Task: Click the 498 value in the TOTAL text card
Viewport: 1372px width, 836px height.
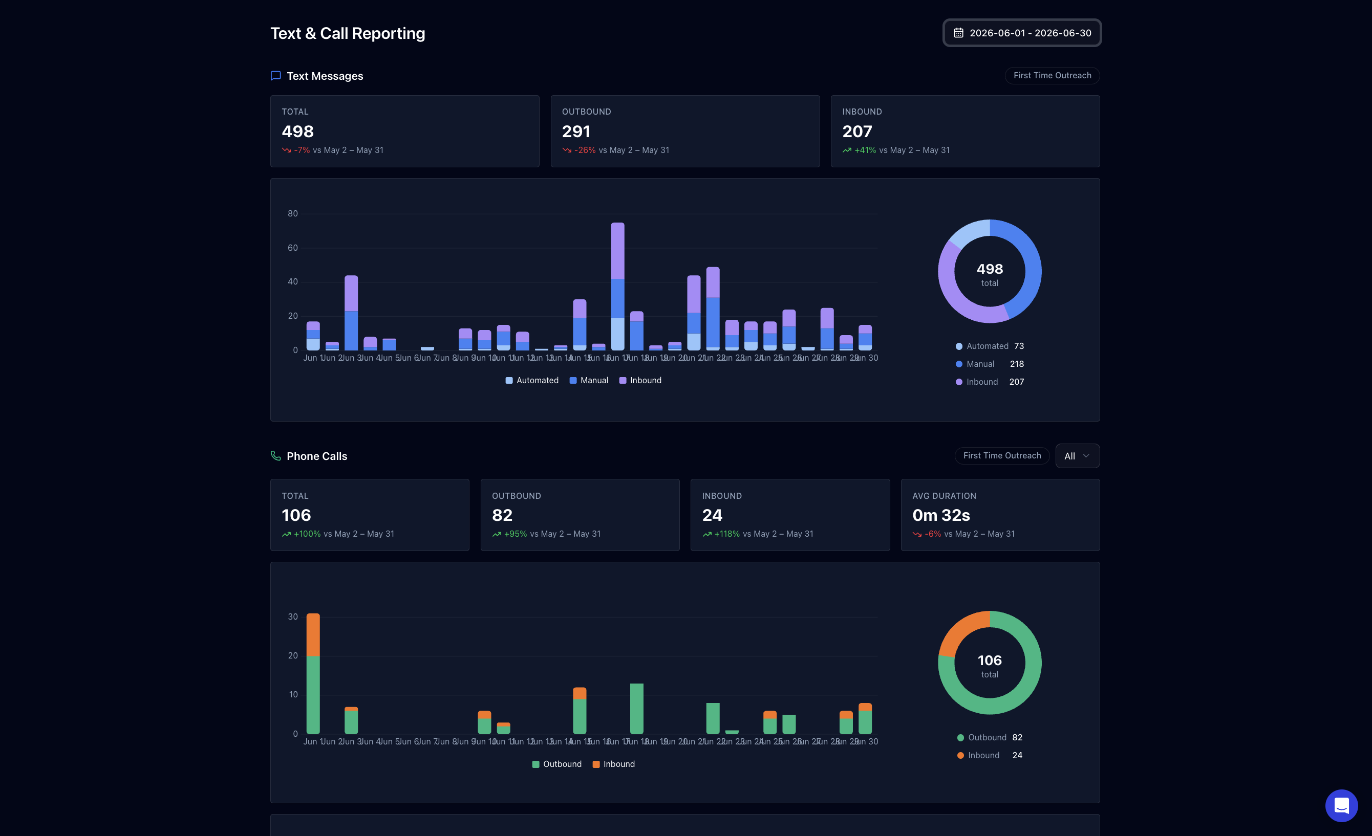Action: point(298,131)
